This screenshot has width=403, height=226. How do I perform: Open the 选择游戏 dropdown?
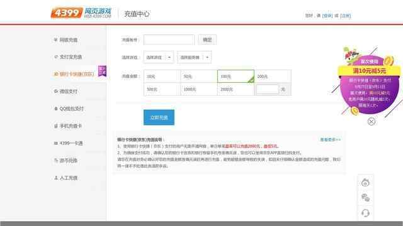[x=158, y=57]
